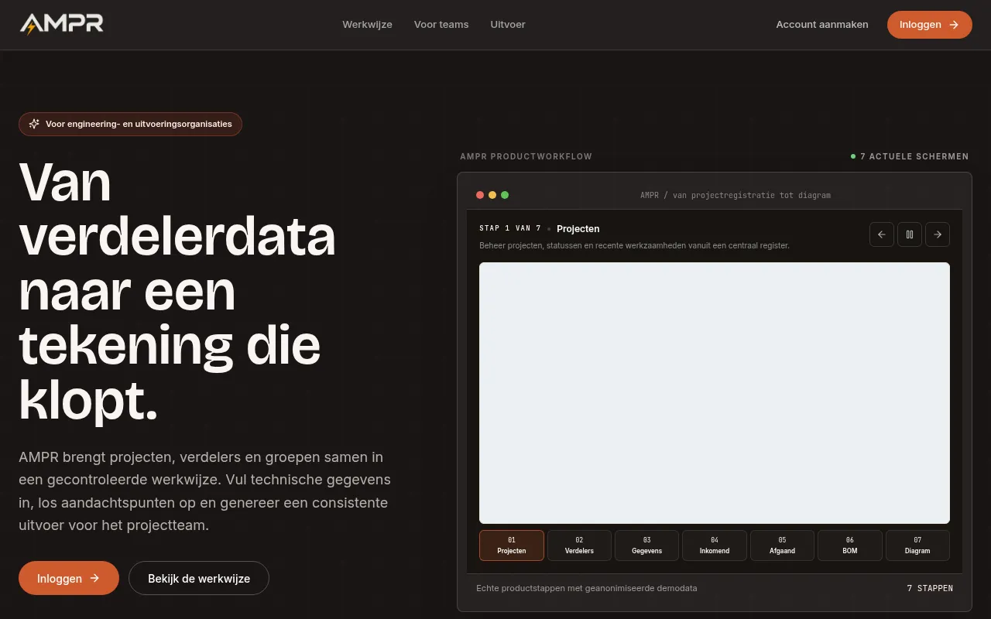Select the 04 Inkomend step tab

click(715, 545)
